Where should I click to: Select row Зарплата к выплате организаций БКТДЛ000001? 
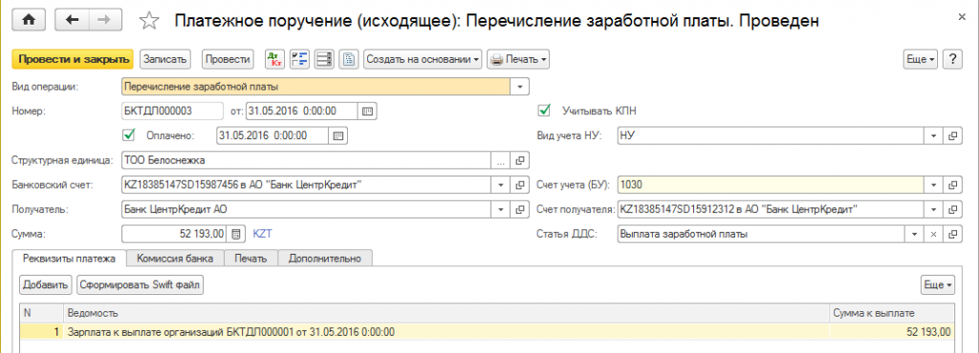(x=487, y=332)
